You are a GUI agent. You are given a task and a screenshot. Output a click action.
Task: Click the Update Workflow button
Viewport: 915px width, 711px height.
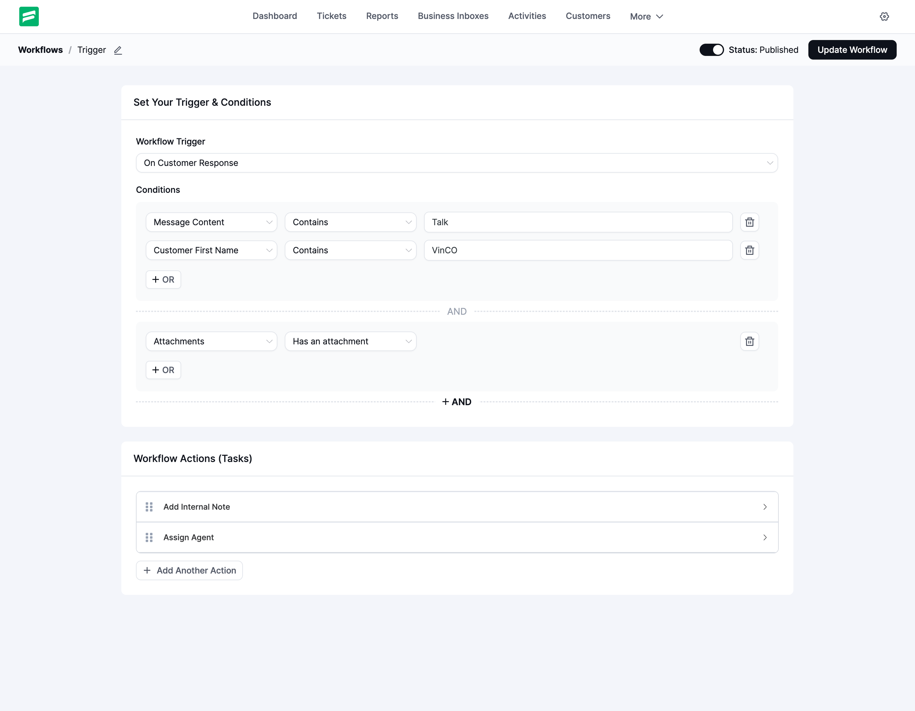point(852,50)
